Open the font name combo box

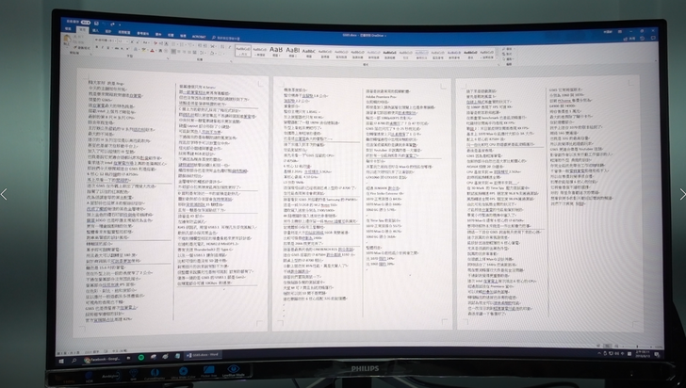(x=106, y=40)
